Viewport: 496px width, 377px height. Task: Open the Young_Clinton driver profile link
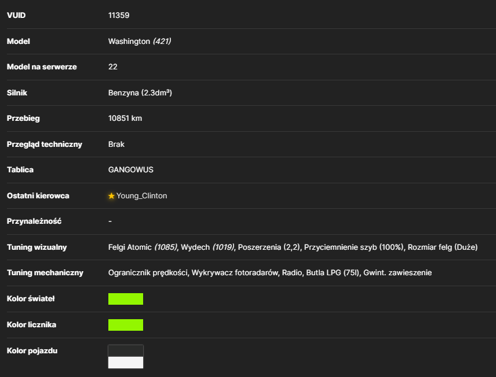click(141, 196)
